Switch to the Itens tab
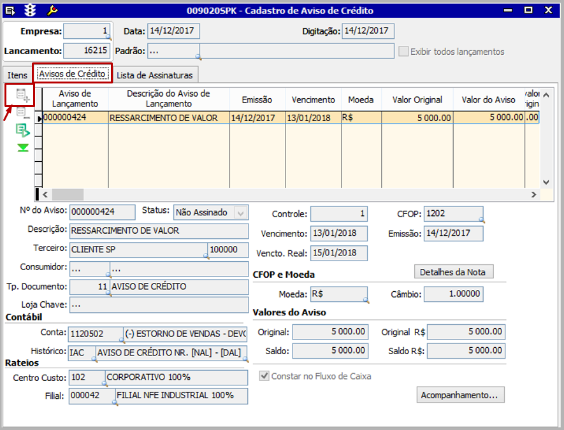This screenshot has width=564, height=430. coord(17,75)
